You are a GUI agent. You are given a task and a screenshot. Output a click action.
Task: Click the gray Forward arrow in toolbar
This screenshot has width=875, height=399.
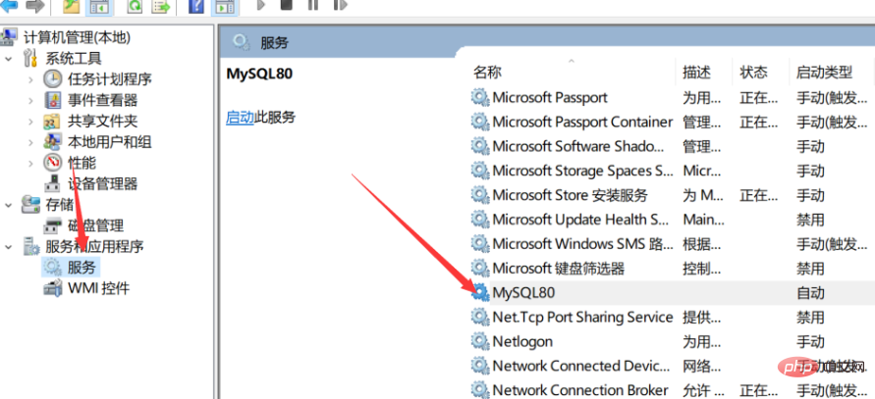pos(34,6)
